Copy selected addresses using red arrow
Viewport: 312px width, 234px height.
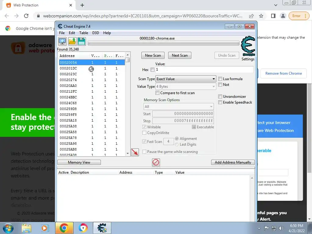click(x=135, y=152)
